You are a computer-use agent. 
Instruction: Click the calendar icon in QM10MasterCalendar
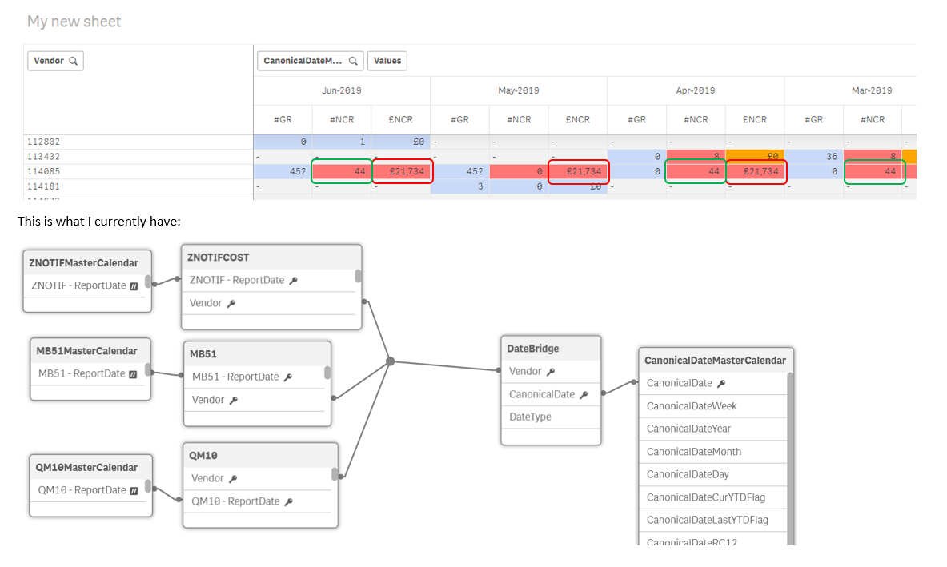(x=134, y=489)
